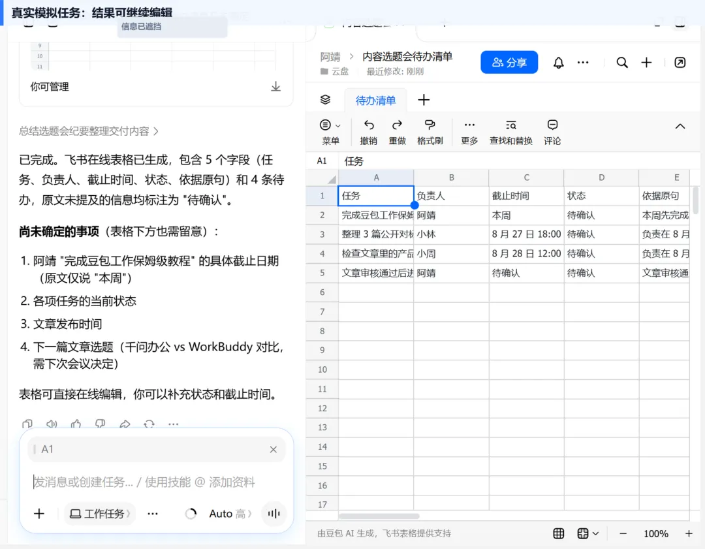Open find and replace (查找和替换)
The height and width of the screenshot is (549, 705).
pos(510,125)
